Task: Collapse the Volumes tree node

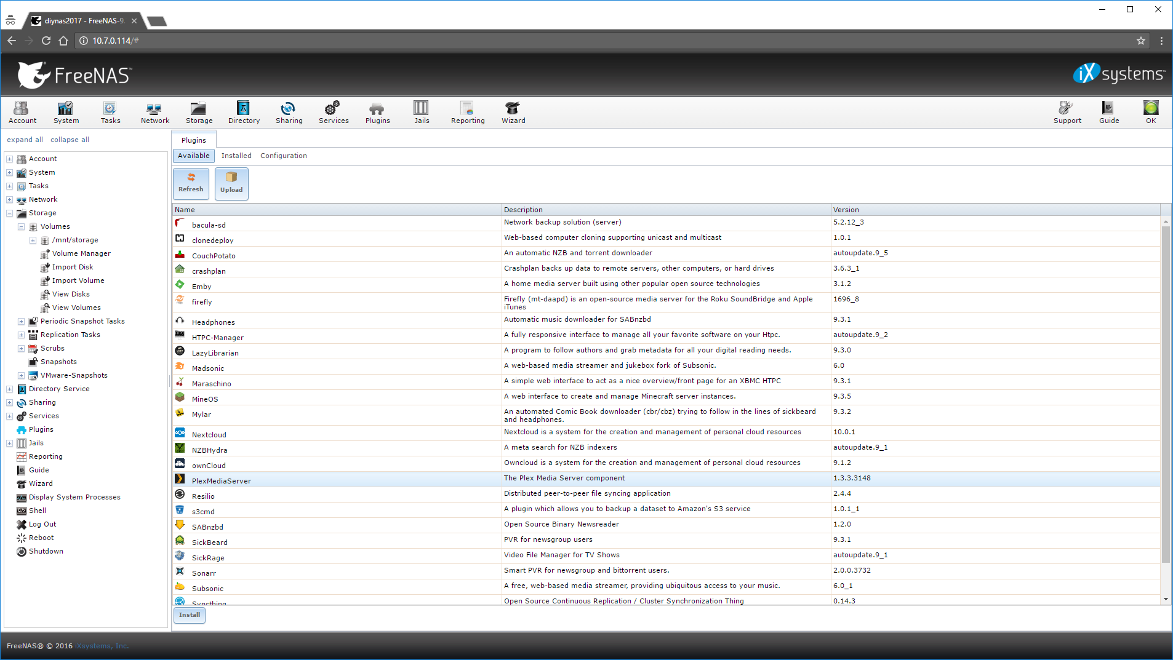Action: tap(21, 226)
